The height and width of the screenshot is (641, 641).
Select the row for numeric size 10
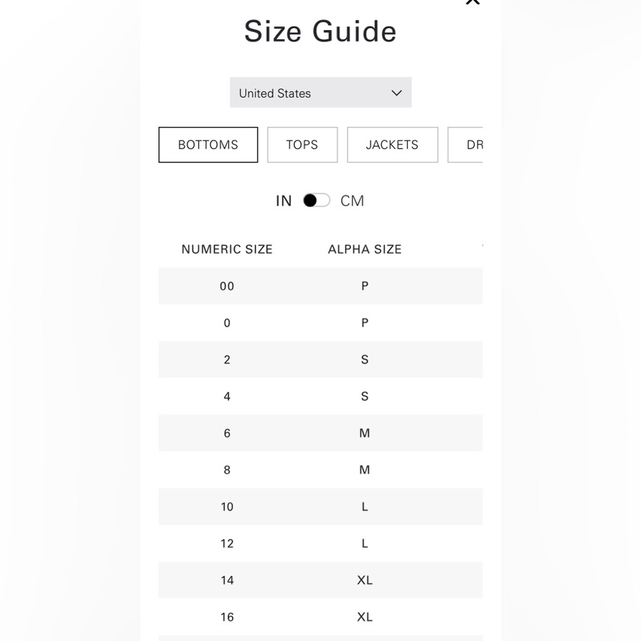(x=320, y=506)
